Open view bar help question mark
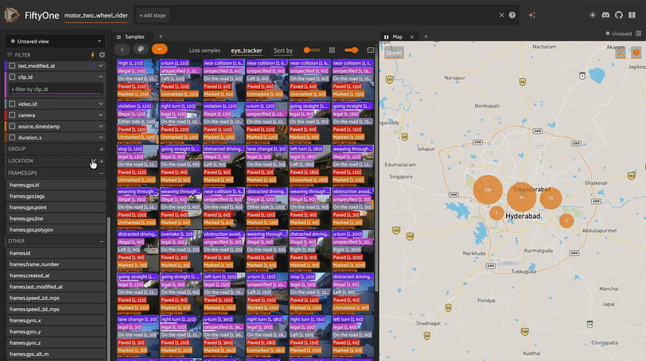The width and height of the screenshot is (646, 361). pyautogui.click(x=512, y=15)
